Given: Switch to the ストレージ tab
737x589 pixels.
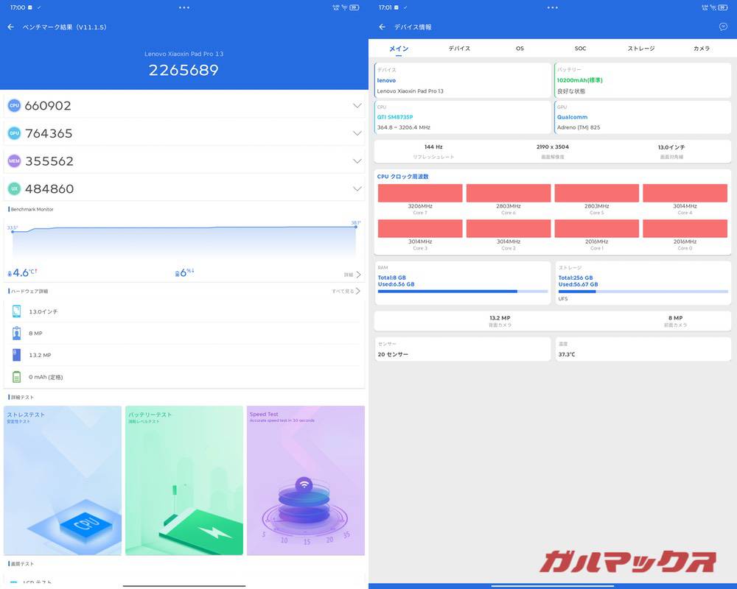Looking at the screenshot, I should (x=641, y=49).
